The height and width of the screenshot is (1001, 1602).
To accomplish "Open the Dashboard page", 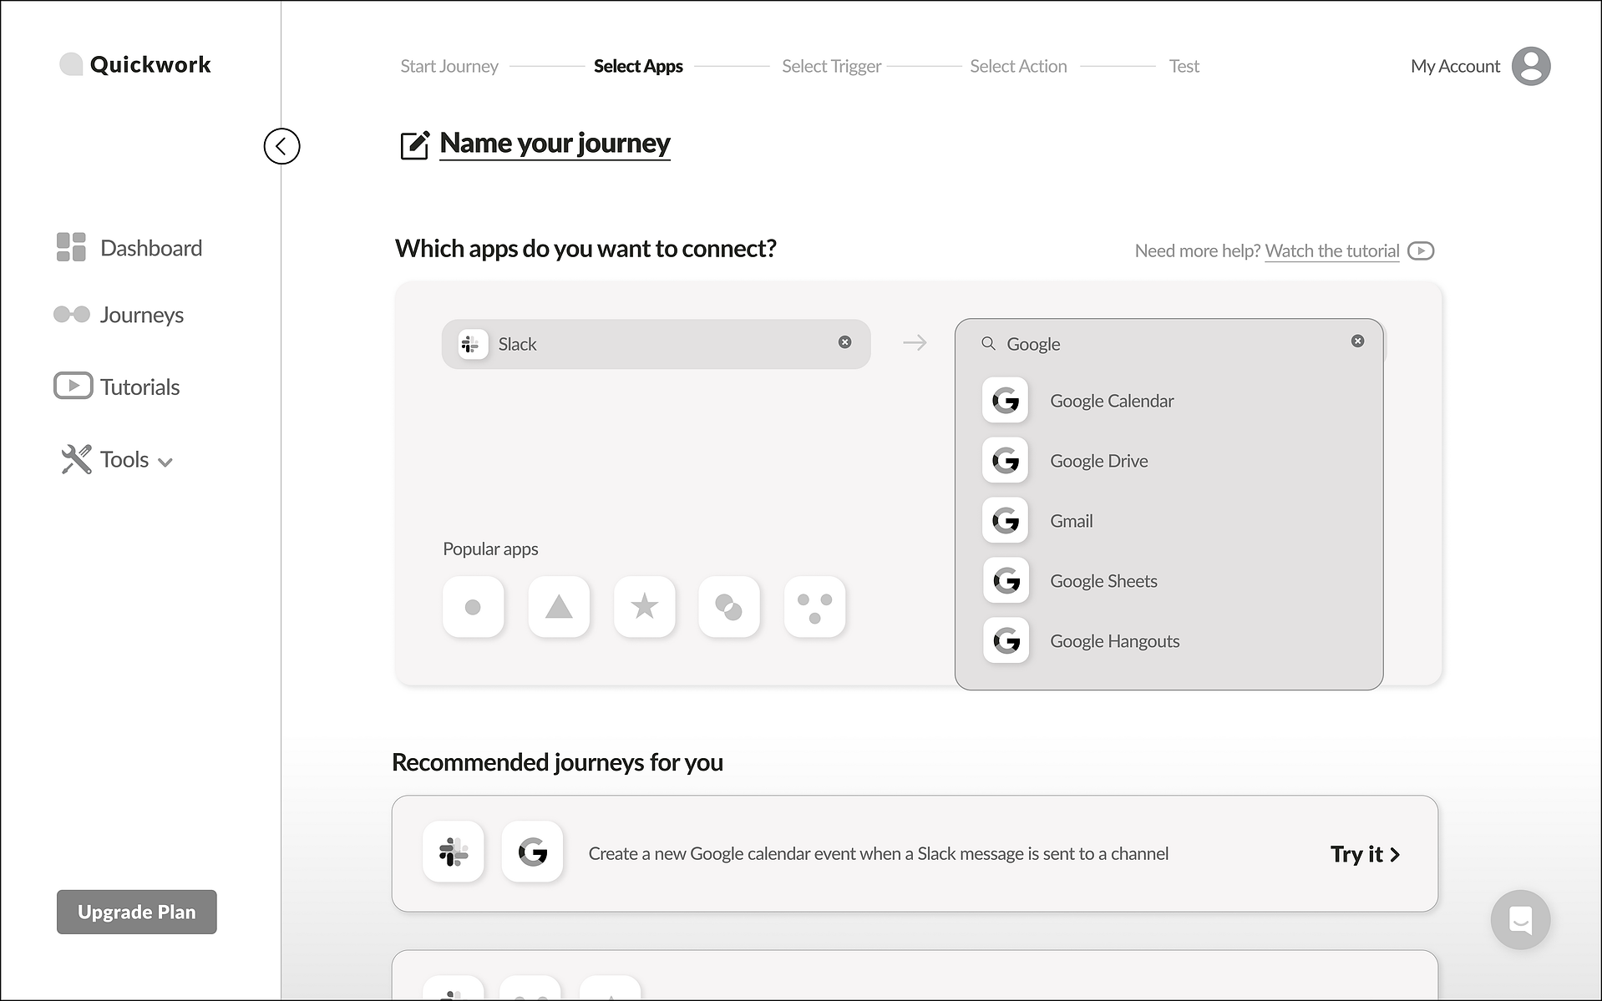I will click(129, 248).
